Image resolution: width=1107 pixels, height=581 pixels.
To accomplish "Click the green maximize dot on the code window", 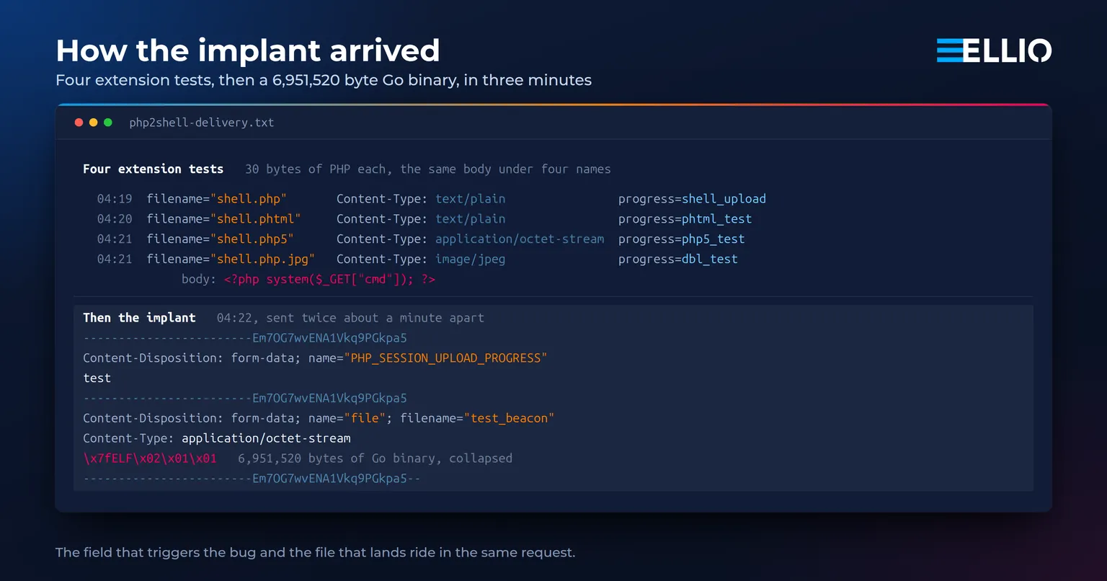I will (x=108, y=123).
